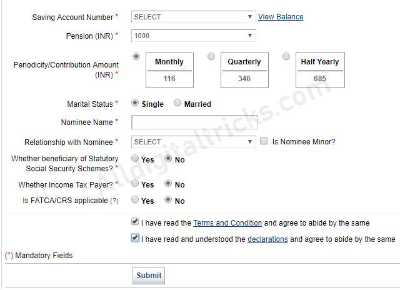
Task: Click the 'Whether Income Tax Payer?' label
Action: pos(66,184)
